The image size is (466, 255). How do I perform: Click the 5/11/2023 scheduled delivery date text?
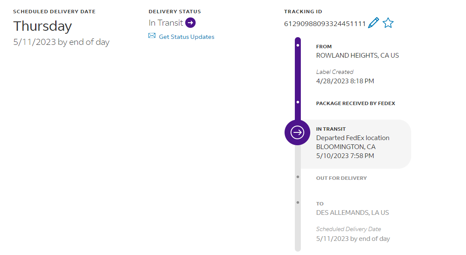61,42
